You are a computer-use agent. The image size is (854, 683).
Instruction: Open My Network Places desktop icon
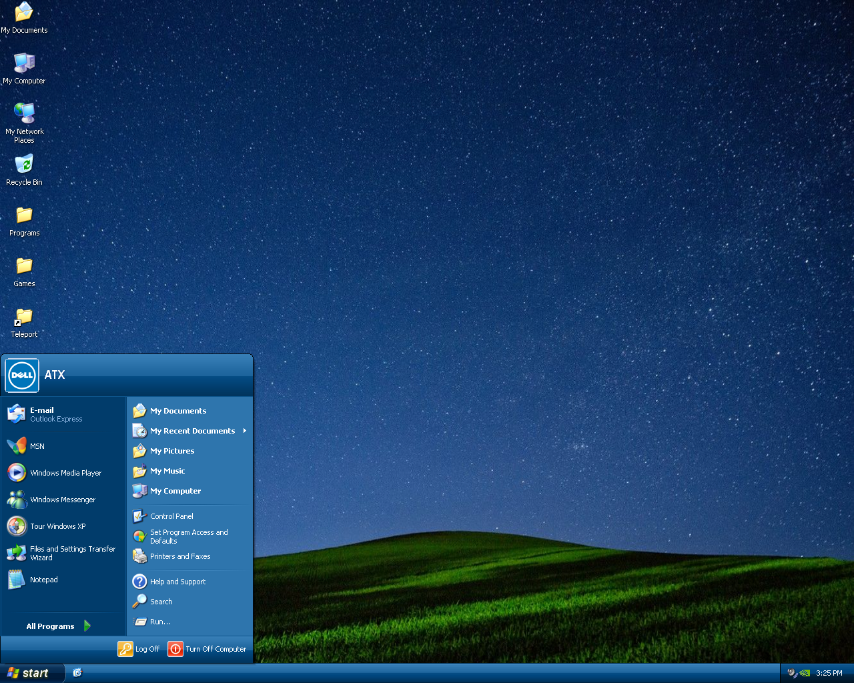(x=24, y=123)
